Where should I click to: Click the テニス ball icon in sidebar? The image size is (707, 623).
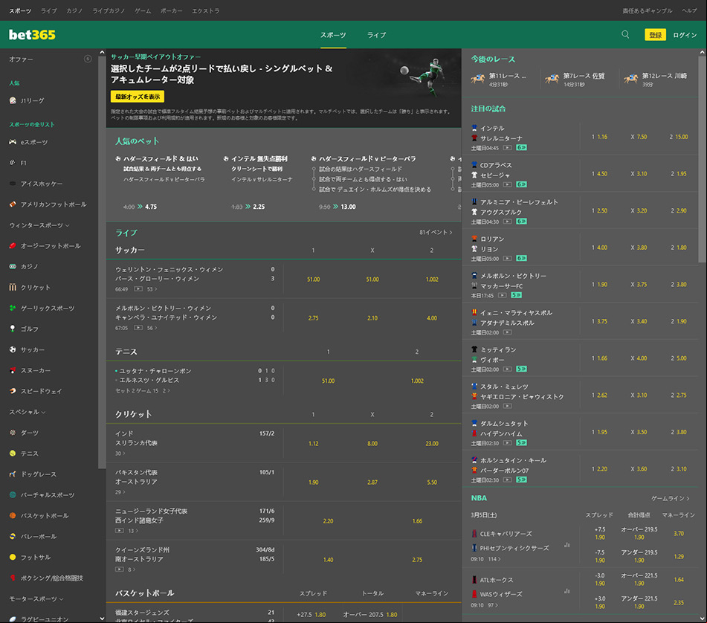pos(13,453)
